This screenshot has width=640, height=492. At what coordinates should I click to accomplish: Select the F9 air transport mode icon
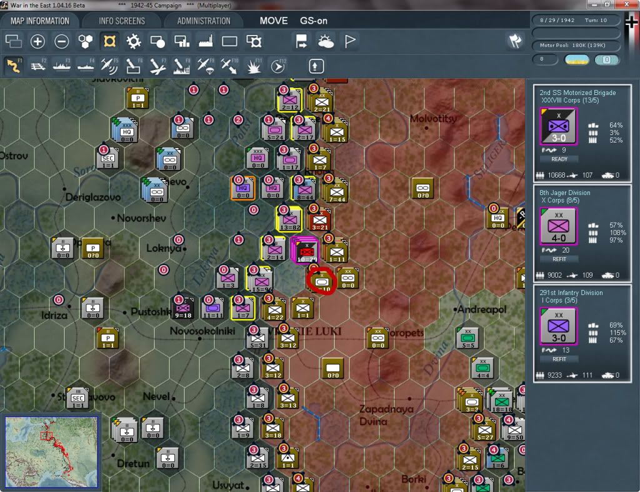coord(205,66)
